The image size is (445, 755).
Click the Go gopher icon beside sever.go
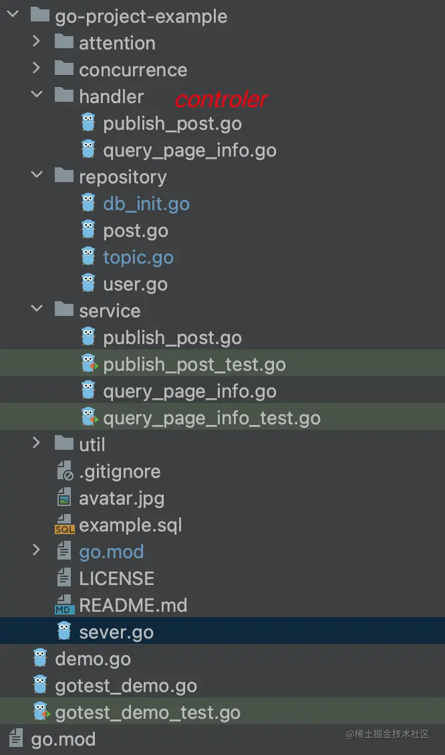point(64,631)
